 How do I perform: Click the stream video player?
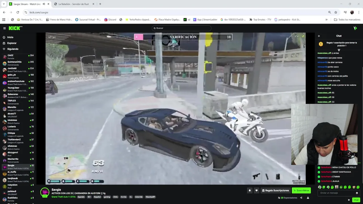coord(176,109)
